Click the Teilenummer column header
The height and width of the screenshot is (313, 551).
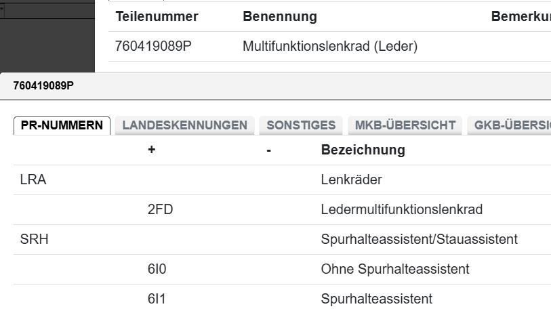click(157, 16)
